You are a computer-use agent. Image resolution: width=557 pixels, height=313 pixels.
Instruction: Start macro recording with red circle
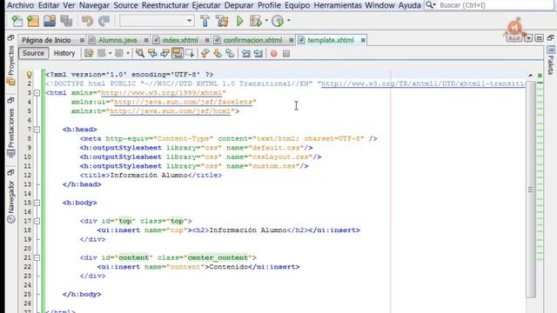point(273,53)
